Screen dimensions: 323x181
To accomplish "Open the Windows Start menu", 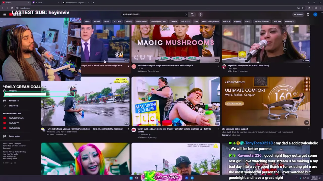I will tap(131, 178).
